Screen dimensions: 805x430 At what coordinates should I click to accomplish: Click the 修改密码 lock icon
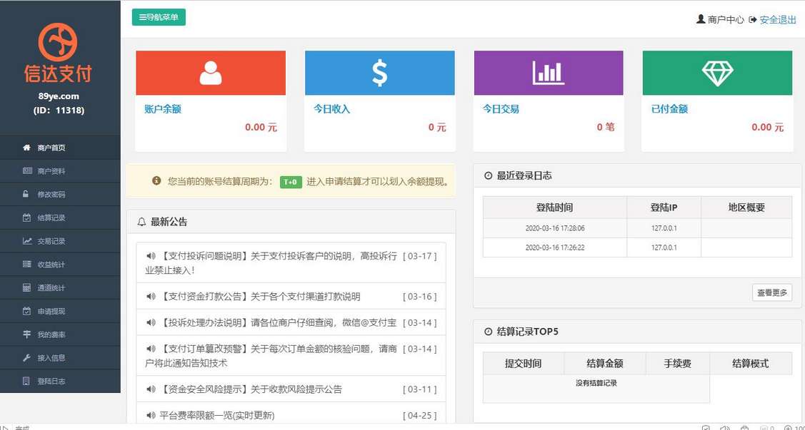26,194
